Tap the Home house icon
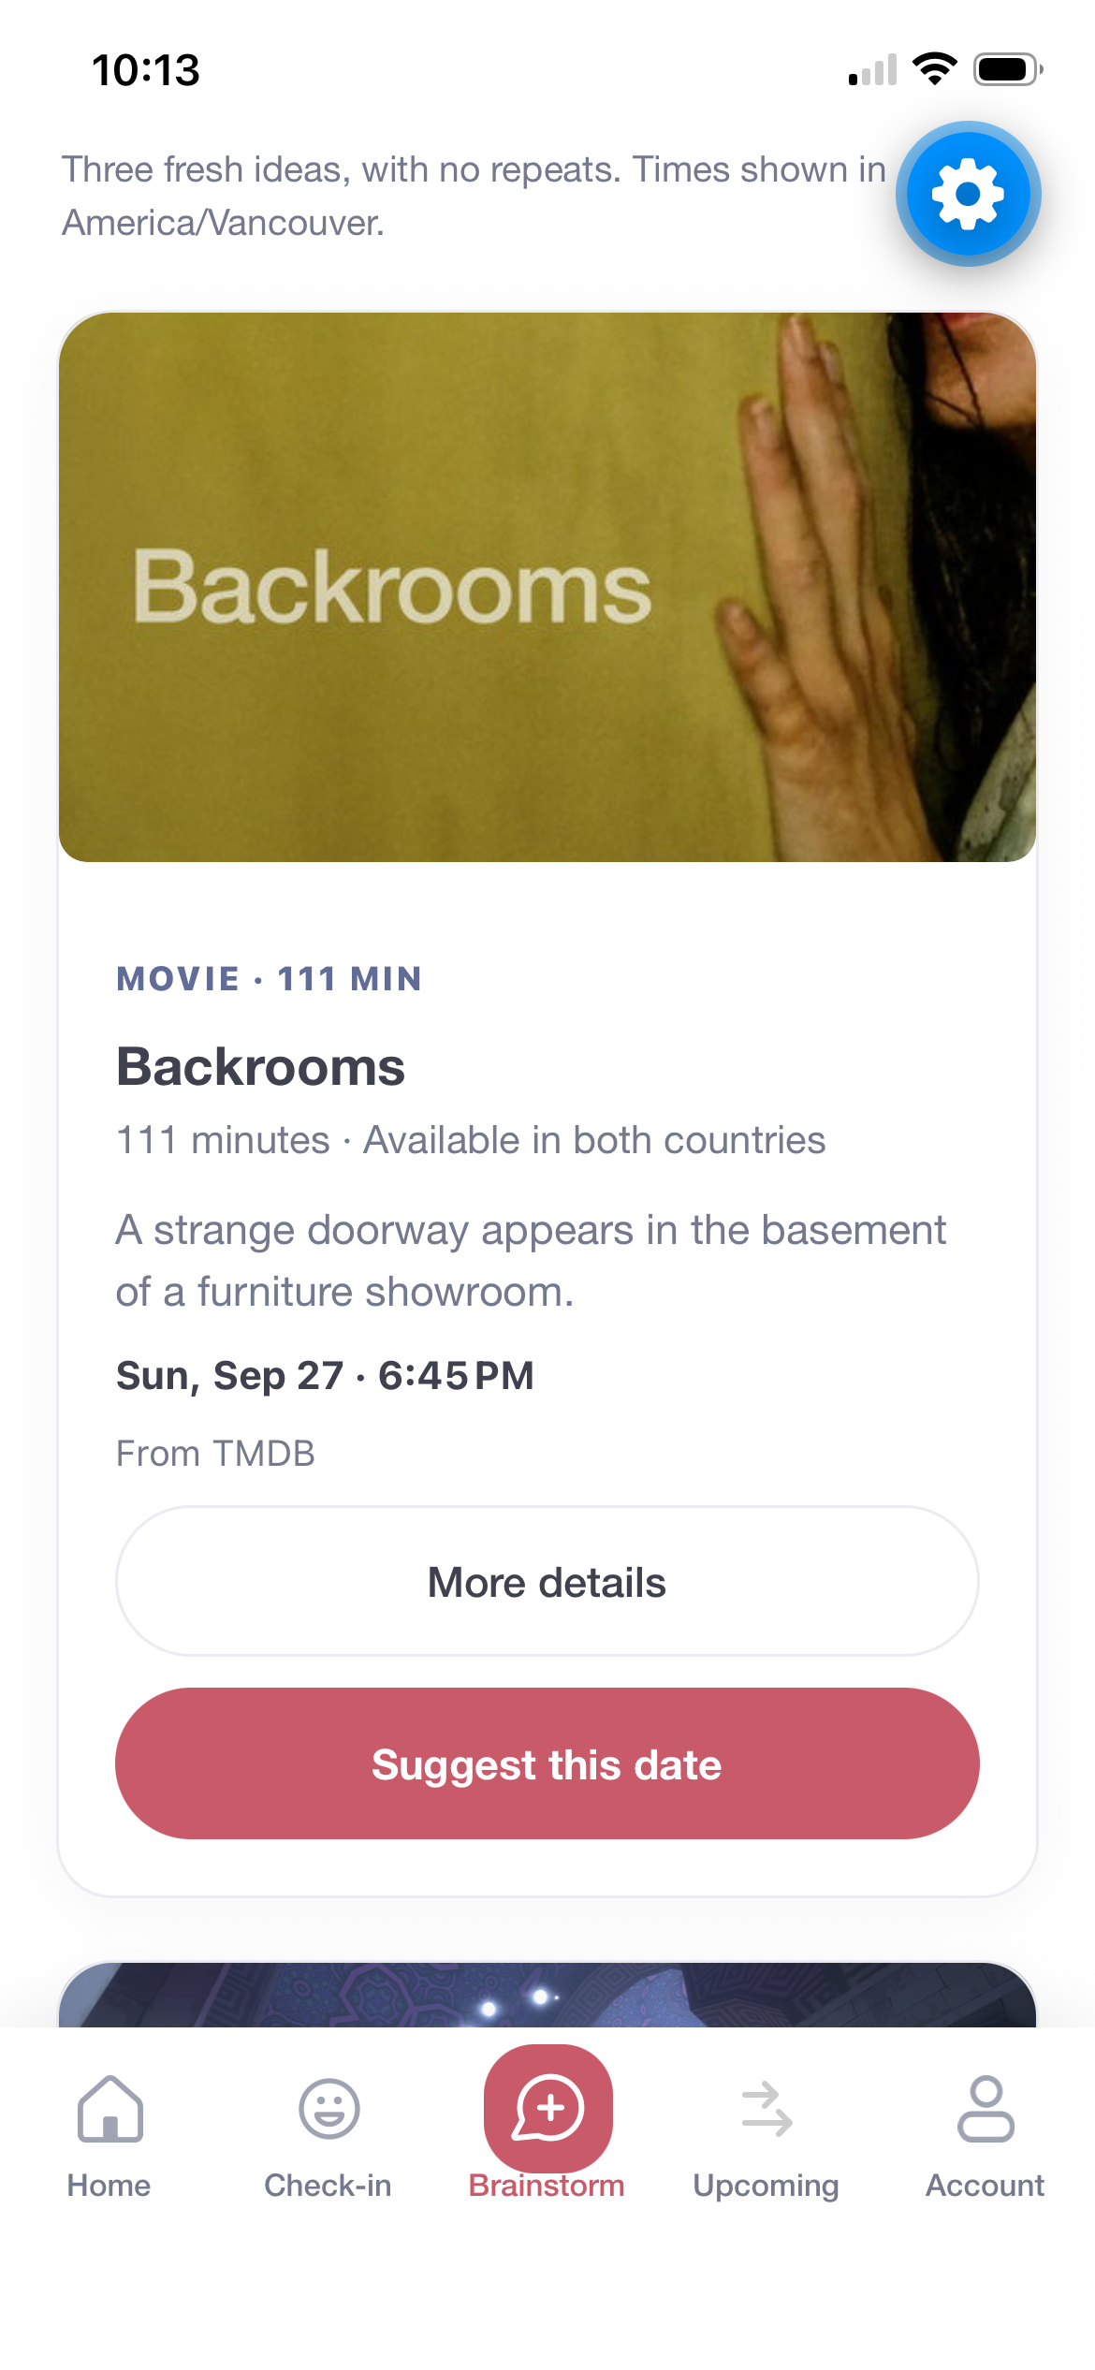Image resolution: width=1095 pixels, height=2370 pixels. (x=109, y=2109)
